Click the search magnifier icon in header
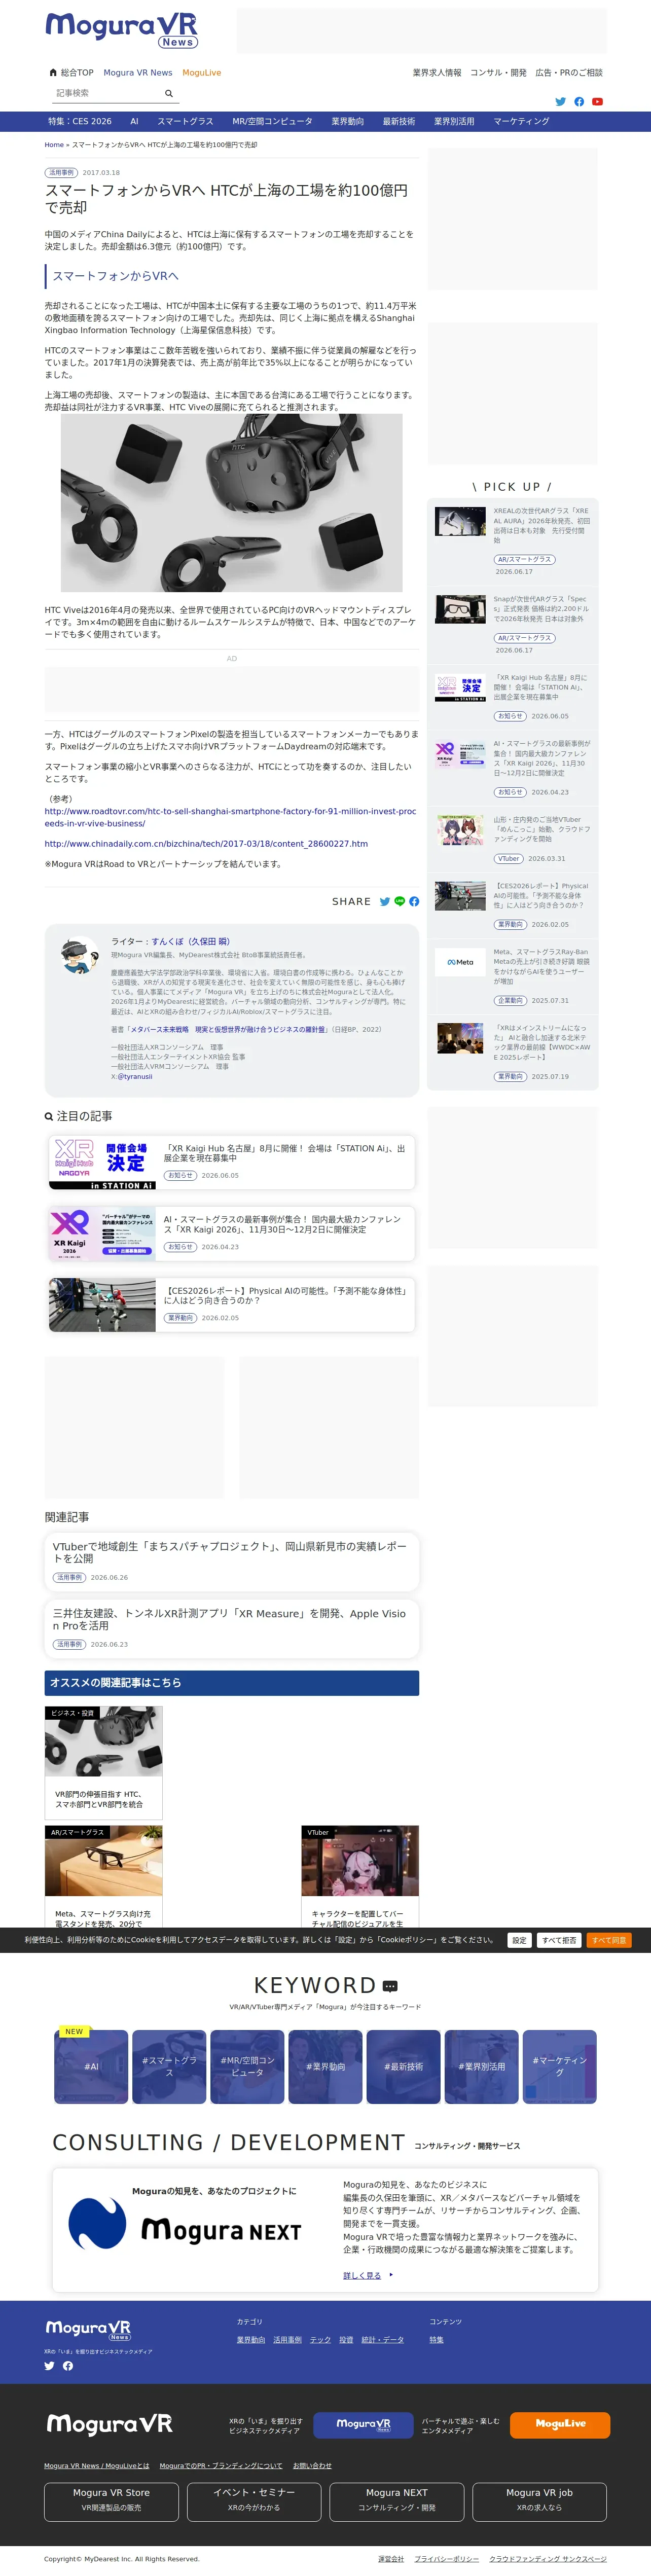651x2576 pixels. [169, 93]
